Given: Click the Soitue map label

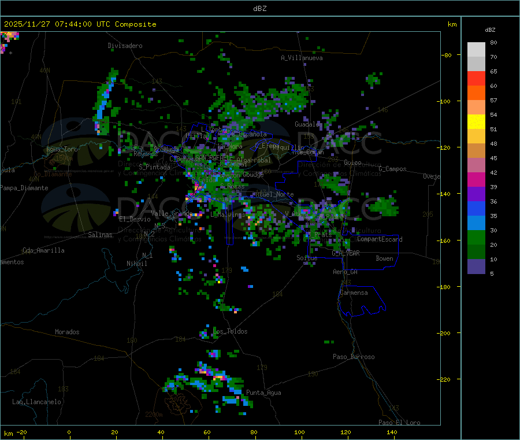Looking at the screenshot, I should tap(307, 258).
